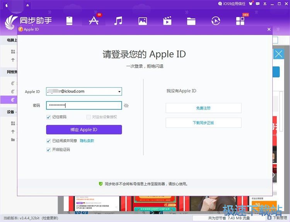Disable the 开启验证码 checkbox
Image resolution: width=290 pixels, height=222 pixels.
49,150
